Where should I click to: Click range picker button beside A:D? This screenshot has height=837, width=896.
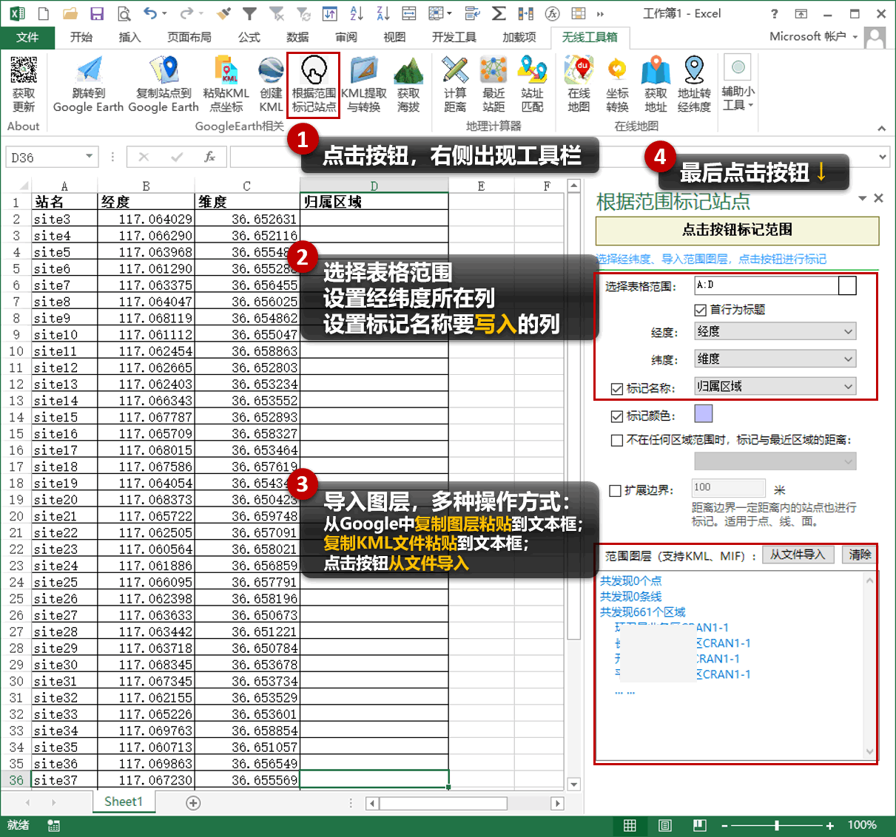[x=847, y=285]
